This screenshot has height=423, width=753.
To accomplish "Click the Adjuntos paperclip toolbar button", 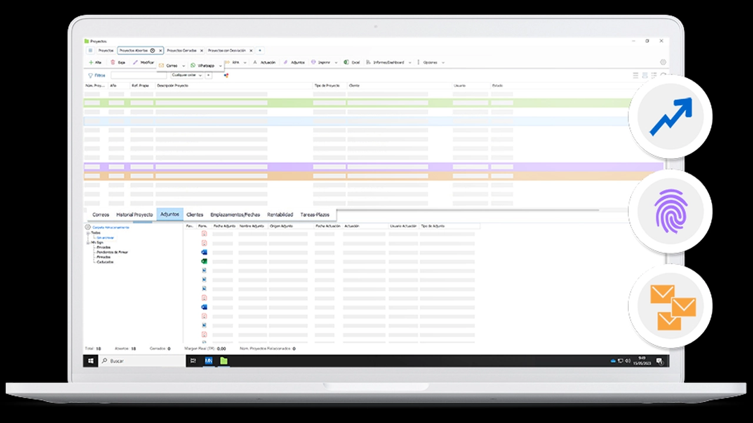I will pyautogui.click(x=294, y=62).
